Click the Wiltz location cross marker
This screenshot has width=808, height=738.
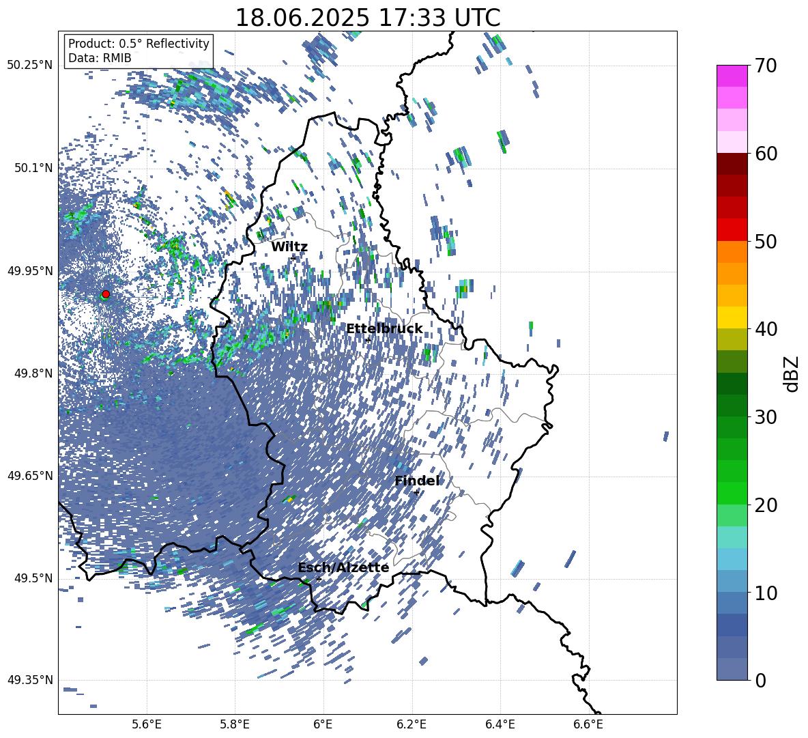(293, 258)
